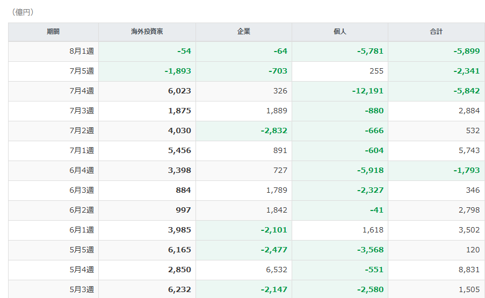
Task: Click the -12,191 individual investors value
Action: pos(367,91)
